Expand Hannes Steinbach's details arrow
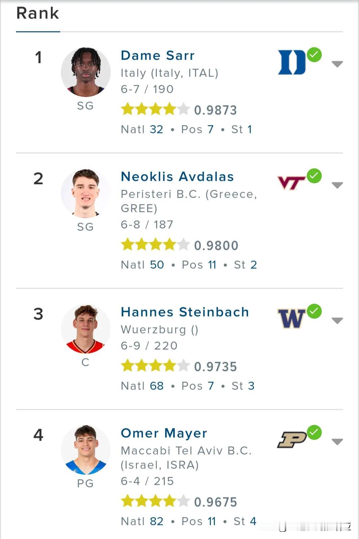The image size is (359, 539). coord(337,321)
